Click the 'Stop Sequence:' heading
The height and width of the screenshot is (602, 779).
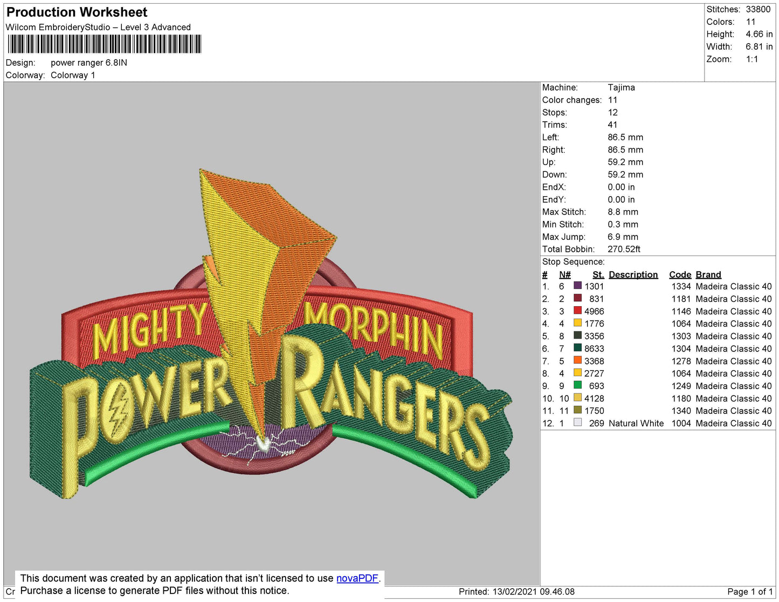[x=574, y=261]
